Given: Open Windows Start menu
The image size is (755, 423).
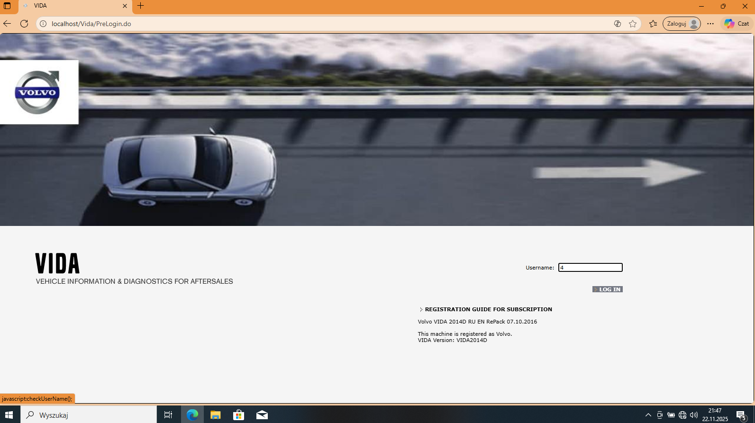Looking at the screenshot, I should tap(9, 415).
